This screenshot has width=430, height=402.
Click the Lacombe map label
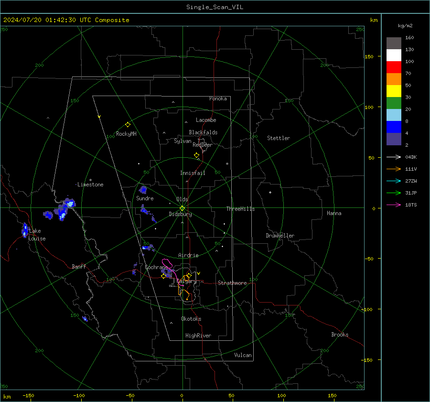(206, 120)
